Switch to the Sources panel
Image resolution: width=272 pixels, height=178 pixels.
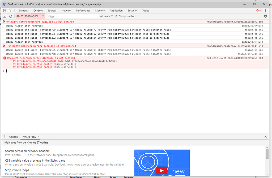pos(52,10)
